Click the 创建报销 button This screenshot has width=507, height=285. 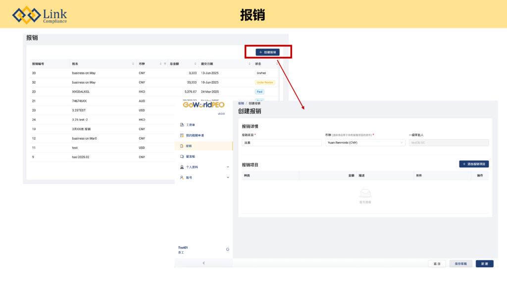pyautogui.click(x=267, y=52)
